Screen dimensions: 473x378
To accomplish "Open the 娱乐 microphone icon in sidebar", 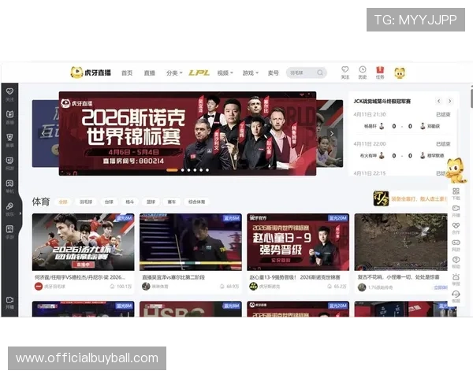I will point(9,206).
